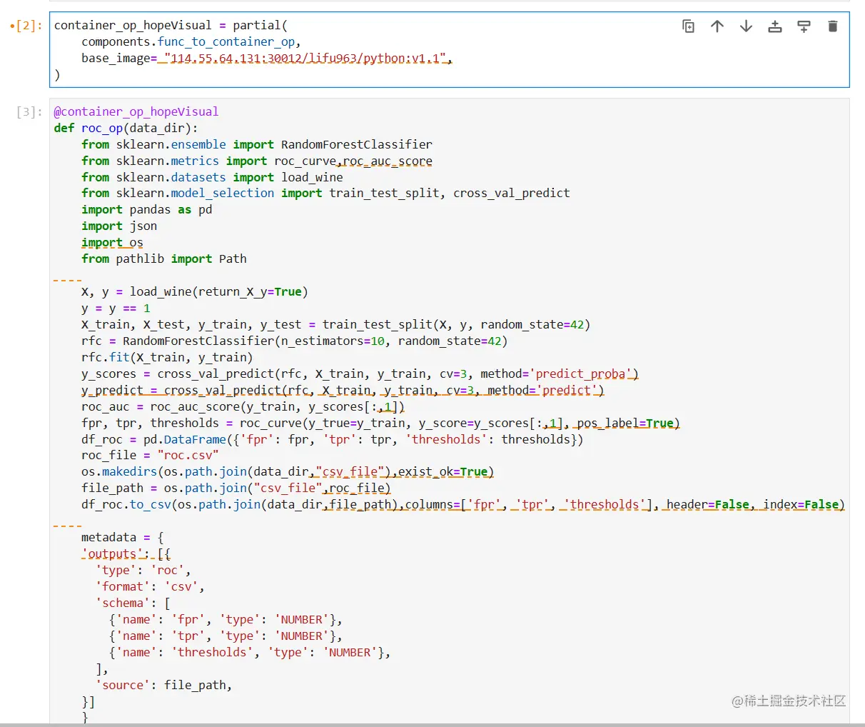Click the 'metadata = {' line

[123, 537]
